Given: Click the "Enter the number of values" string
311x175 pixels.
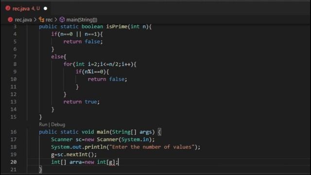Looking at the screenshot, I should (x=152, y=147).
